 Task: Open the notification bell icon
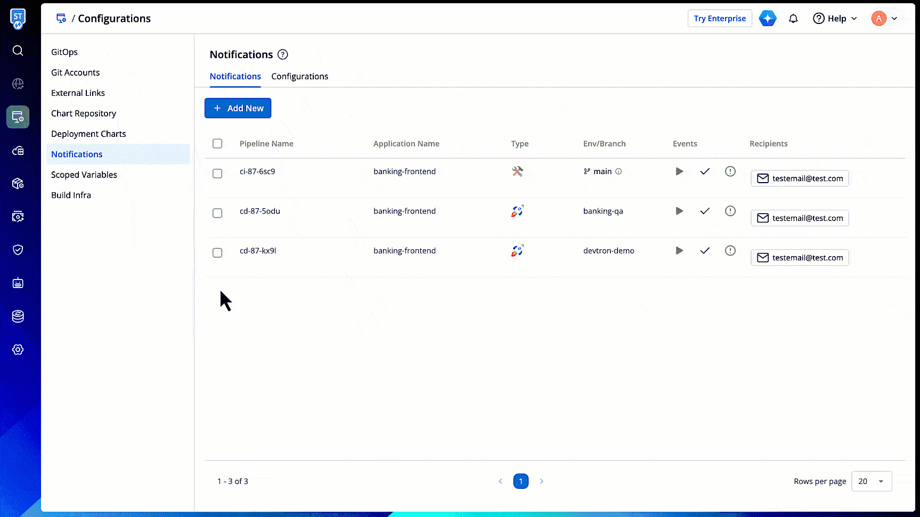coord(793,19)
